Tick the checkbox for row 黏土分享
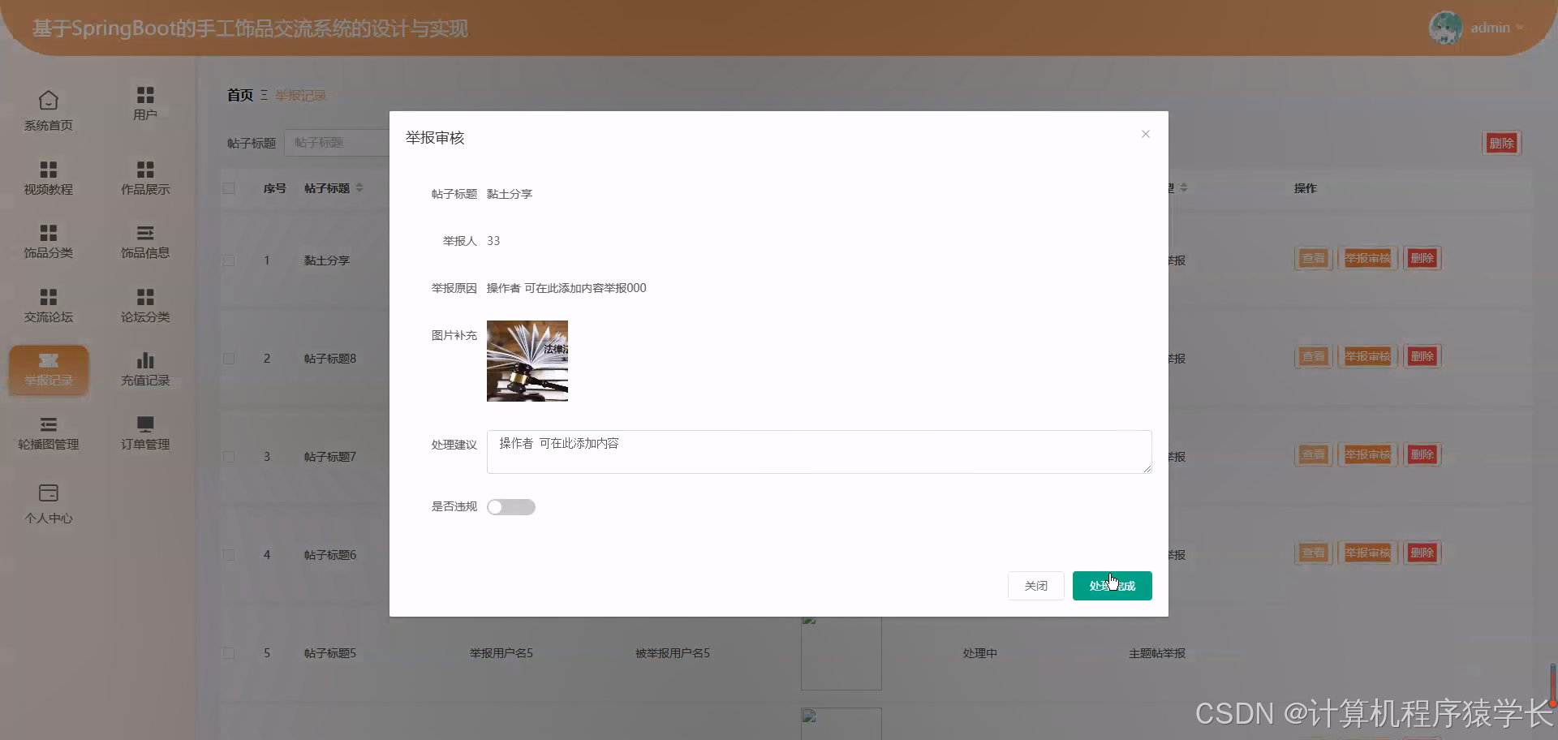Screen dimensions: 1558x740 (x=228, y=260)
